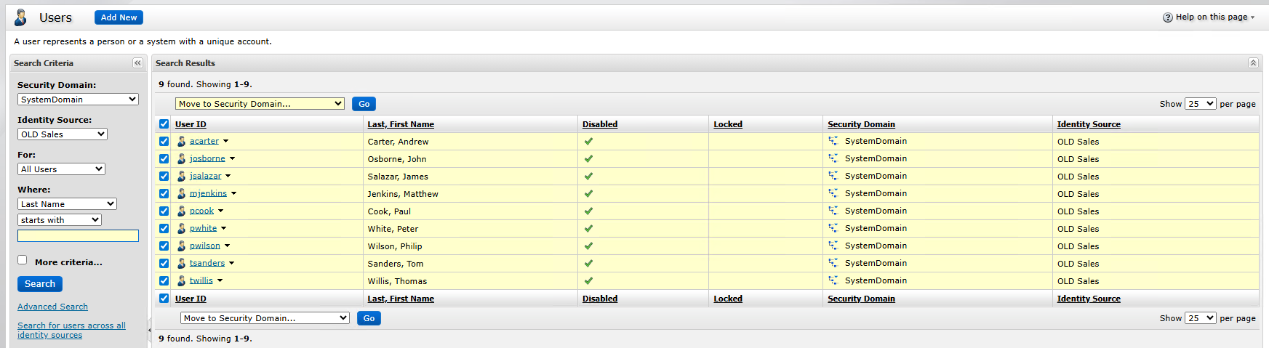This screenshot has width=1269, height=348.
Task: Collapse the Search Criteria panel
Action: (137, 63)
